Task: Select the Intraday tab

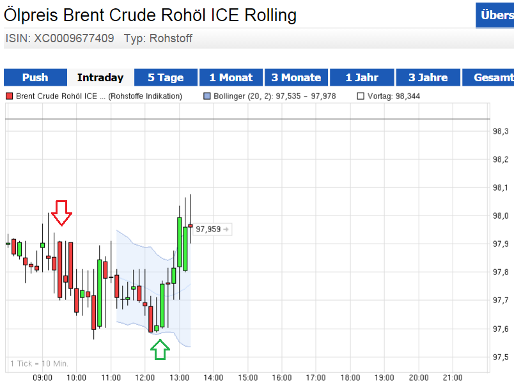Action: pyautogui.click(x=100, y=77)
